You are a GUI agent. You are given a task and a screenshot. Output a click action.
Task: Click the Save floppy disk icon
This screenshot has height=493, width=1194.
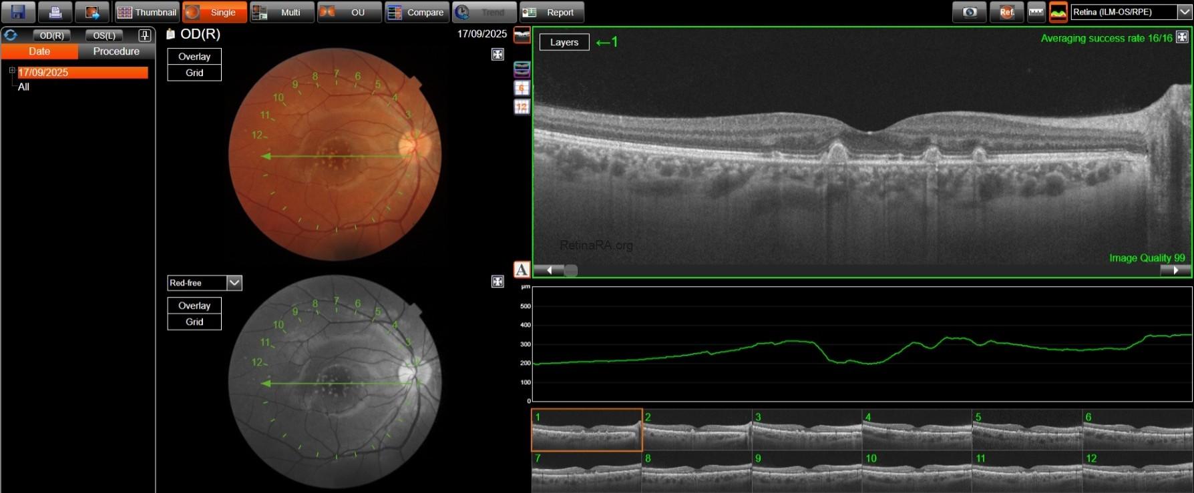point(18,12)
